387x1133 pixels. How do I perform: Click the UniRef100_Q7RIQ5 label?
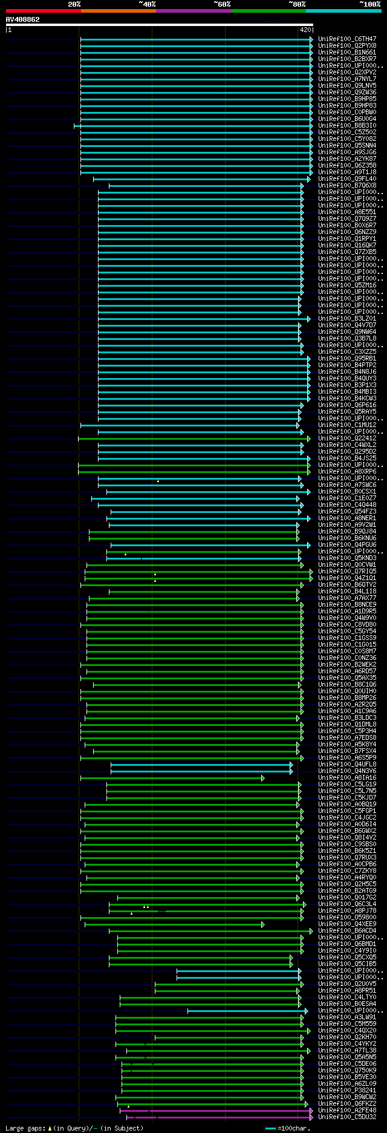tap(347, 572)
